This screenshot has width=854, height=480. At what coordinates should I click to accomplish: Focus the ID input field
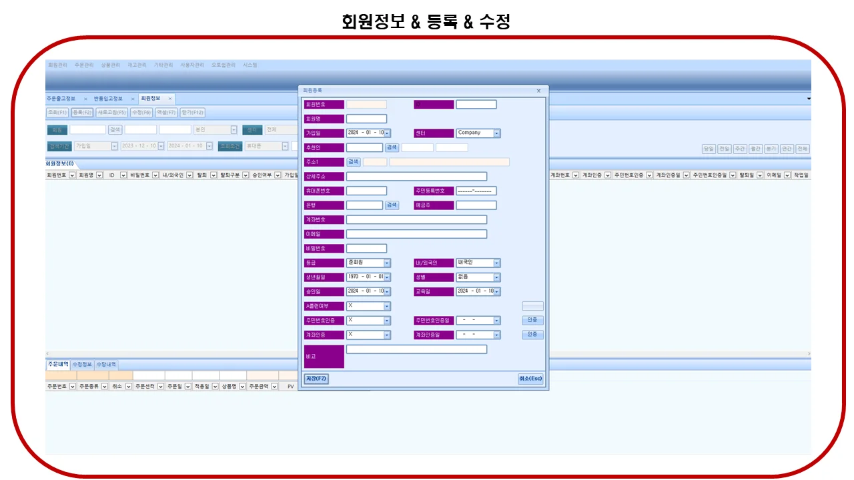476,105
